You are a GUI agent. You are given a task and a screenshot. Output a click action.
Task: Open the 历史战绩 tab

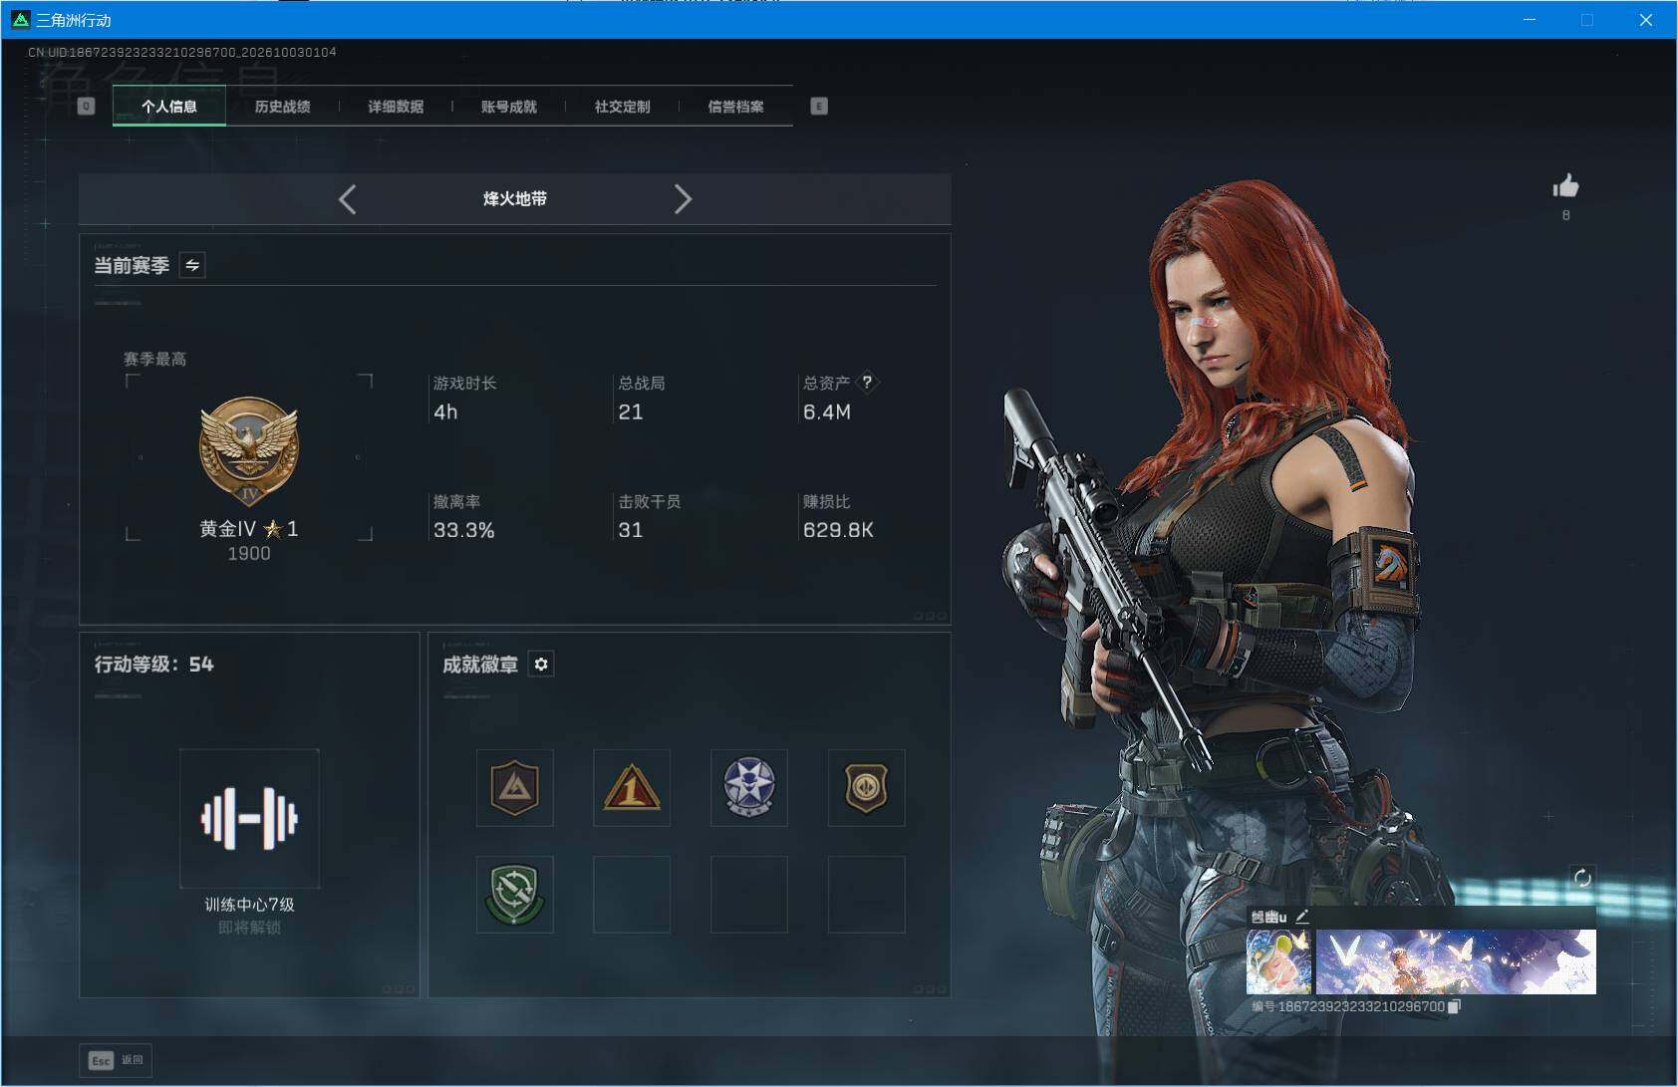pyautogui.click(x=282, y=106)
